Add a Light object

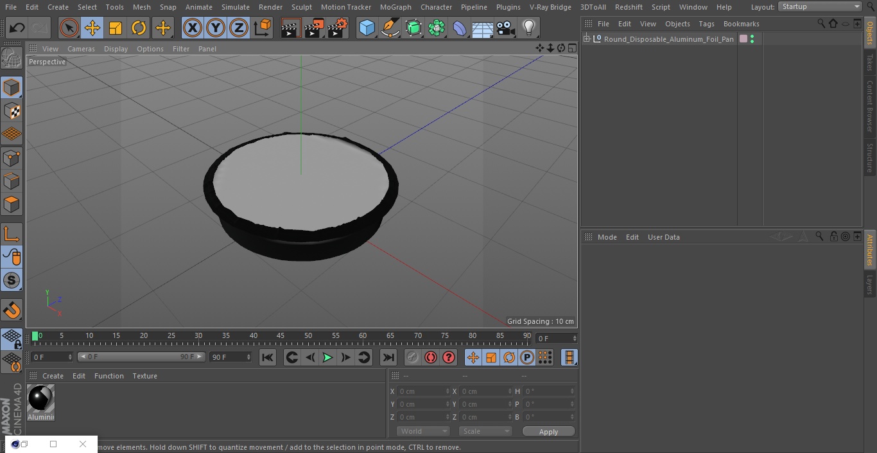point(528,28)
